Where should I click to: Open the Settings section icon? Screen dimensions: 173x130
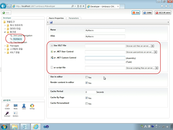pyautogui.click(x=32, y=106)
